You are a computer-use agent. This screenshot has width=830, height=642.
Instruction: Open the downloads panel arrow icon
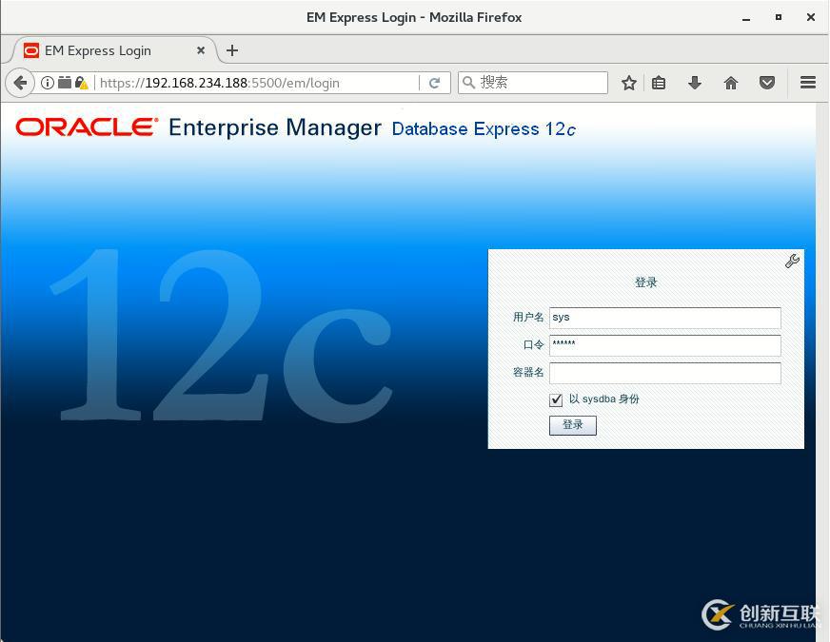pos(695,83)
